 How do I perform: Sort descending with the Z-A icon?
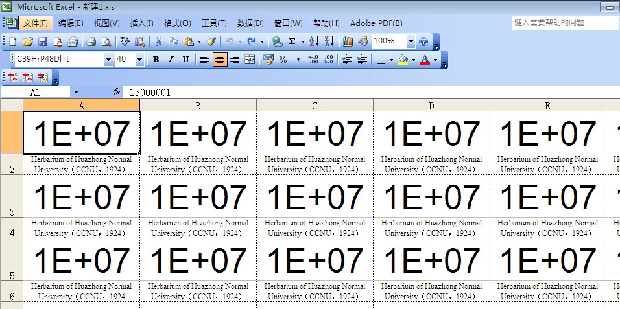pyautogui.click(x=329, y=41)
